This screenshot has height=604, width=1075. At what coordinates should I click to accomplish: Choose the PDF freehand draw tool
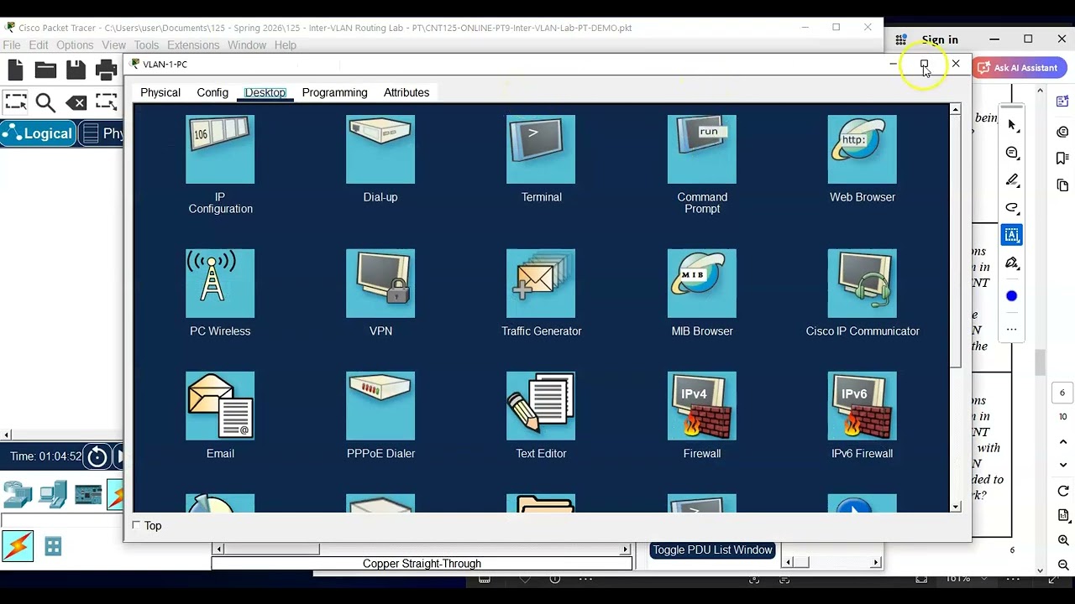[x=1012, y=208]
